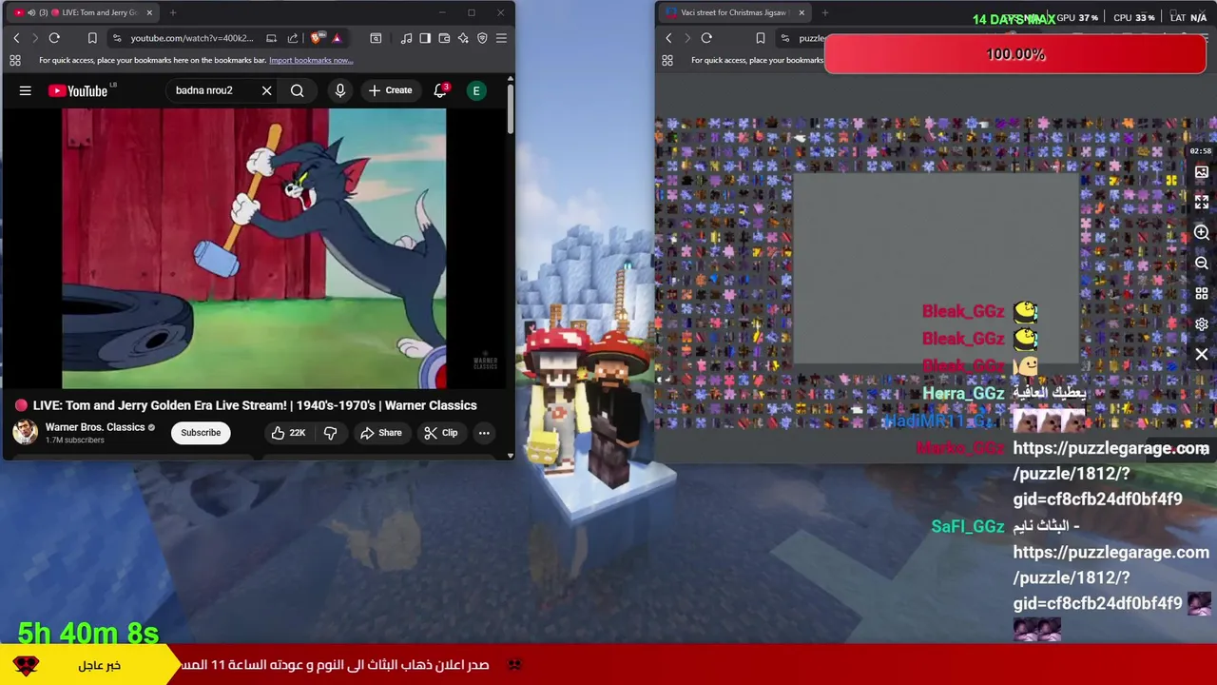Click Import bookmarks now link
The width and height of the screenshot is (1217, 685).
pos(311,60)
